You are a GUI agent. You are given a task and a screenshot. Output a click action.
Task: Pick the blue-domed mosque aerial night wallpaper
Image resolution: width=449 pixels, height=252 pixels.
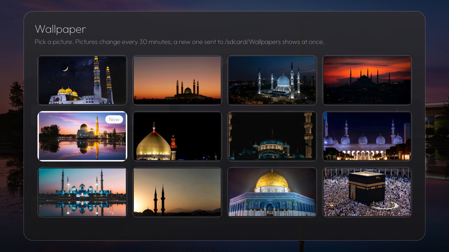pyautogui.click(x=272, y=80)
